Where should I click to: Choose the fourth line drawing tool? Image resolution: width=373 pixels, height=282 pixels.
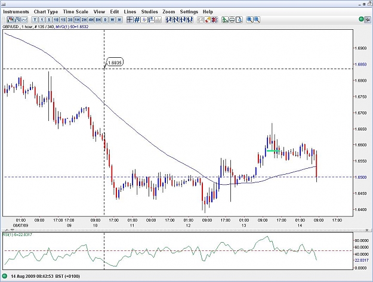click(x=190, y=20)
